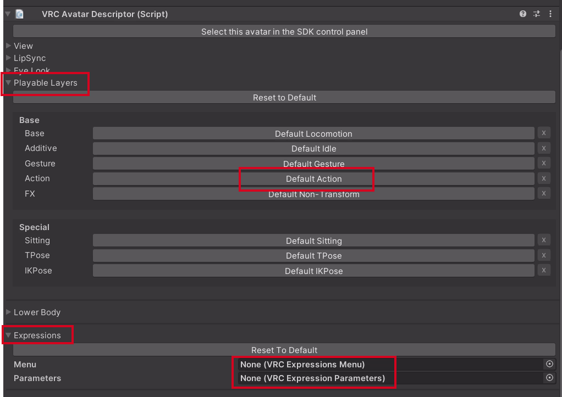562x397 pixels.
Task: Click the Default Sitting button
Action: pos(313,241)
